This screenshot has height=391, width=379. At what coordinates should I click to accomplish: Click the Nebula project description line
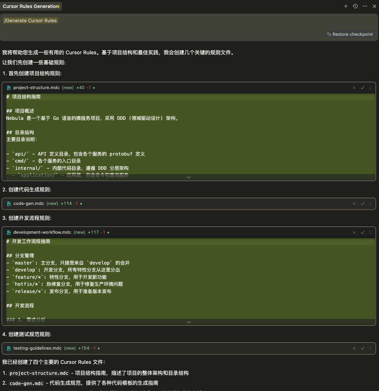(93, 118)
